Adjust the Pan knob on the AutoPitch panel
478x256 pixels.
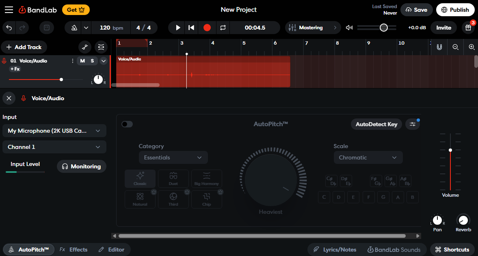point(437,221)
